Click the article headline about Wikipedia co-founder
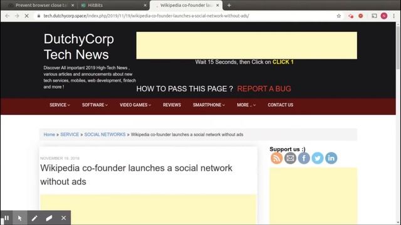 [137, 175]
